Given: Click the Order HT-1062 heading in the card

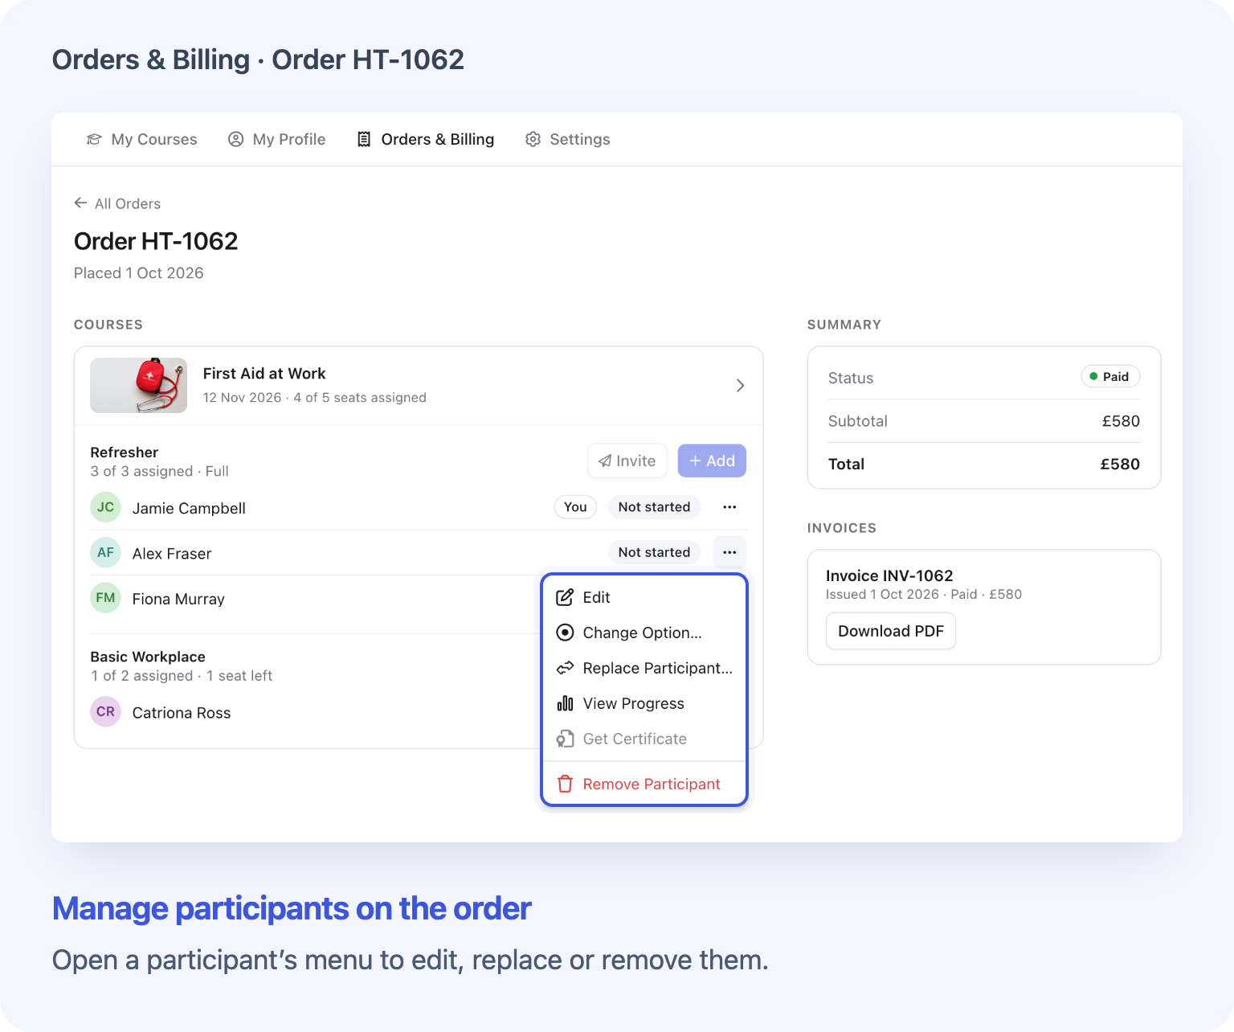Looking at the screenshot, I should pyautogui.click(x=156, y=241).
